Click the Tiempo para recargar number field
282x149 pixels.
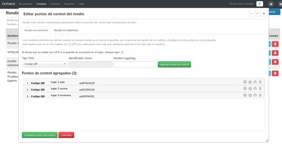pos(260,4)
